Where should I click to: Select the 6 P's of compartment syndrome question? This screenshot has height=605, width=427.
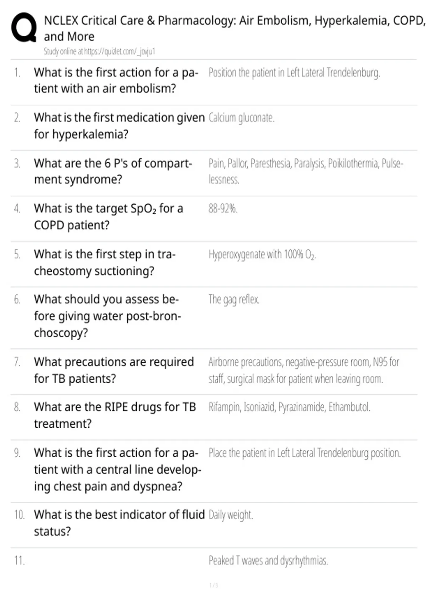113,171
